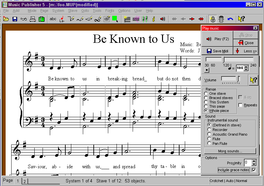
Task: Select the pencil line drawing tool
Action: pyautogui.click(x=71, y=19)
